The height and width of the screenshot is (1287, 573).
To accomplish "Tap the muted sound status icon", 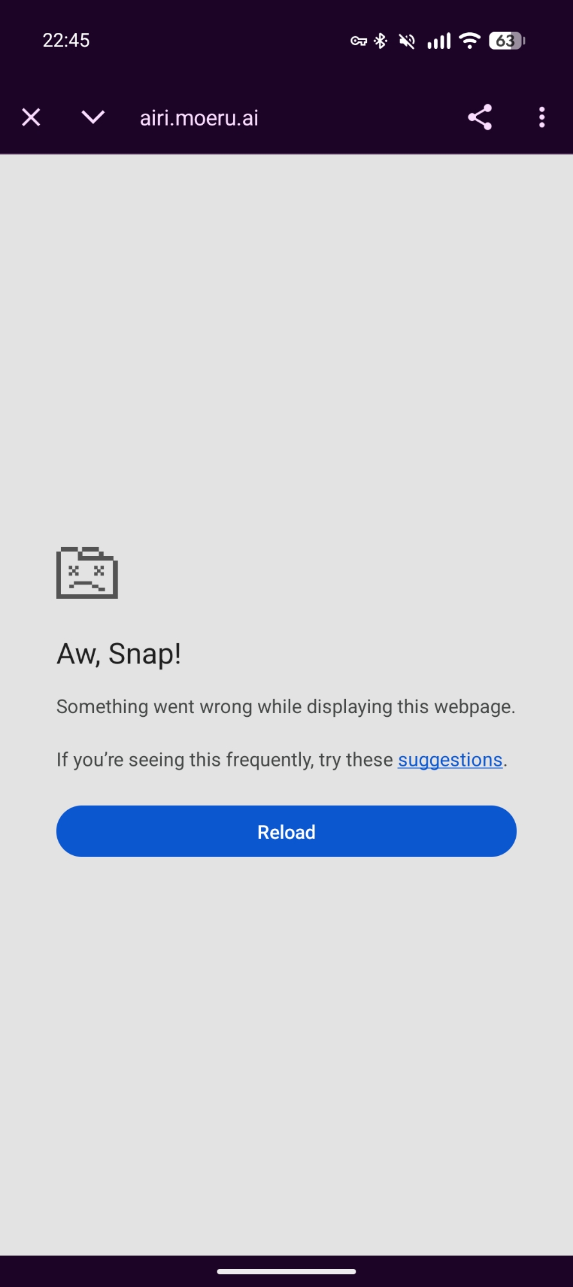I will click(406, 41).
